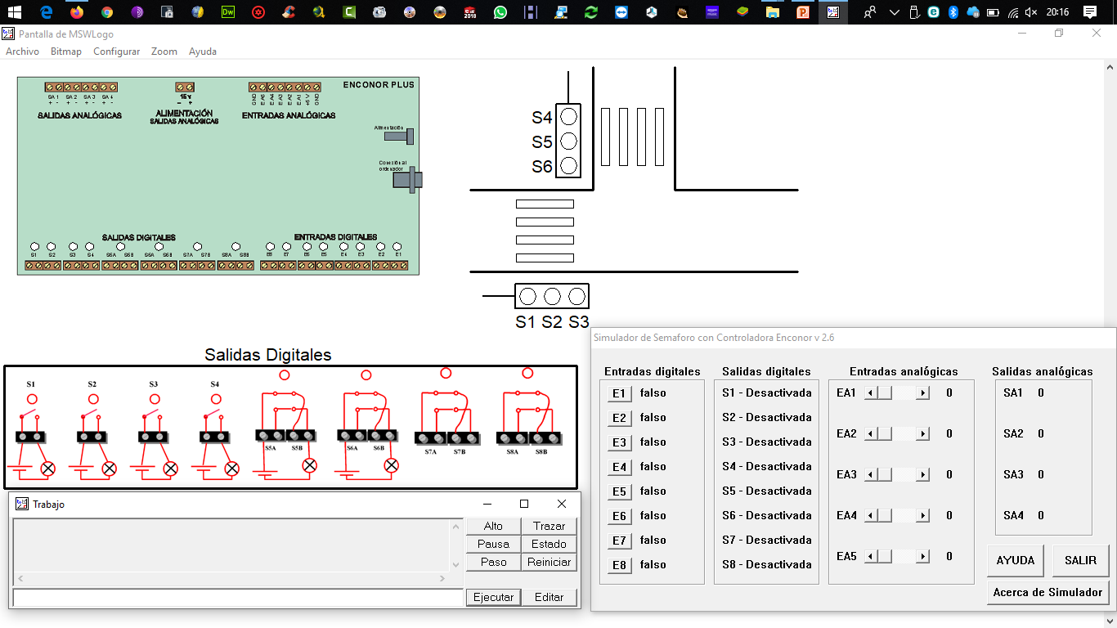Open the Configurar menu

(116, 52)
